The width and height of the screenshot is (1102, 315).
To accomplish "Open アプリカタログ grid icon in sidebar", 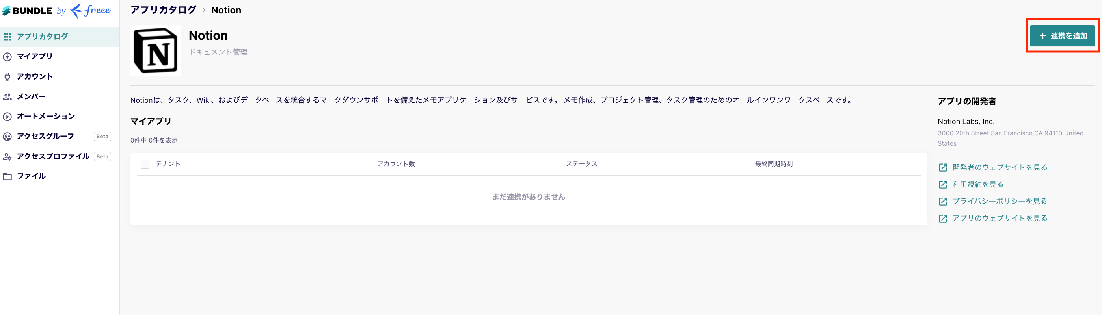I will pos(7,37).
